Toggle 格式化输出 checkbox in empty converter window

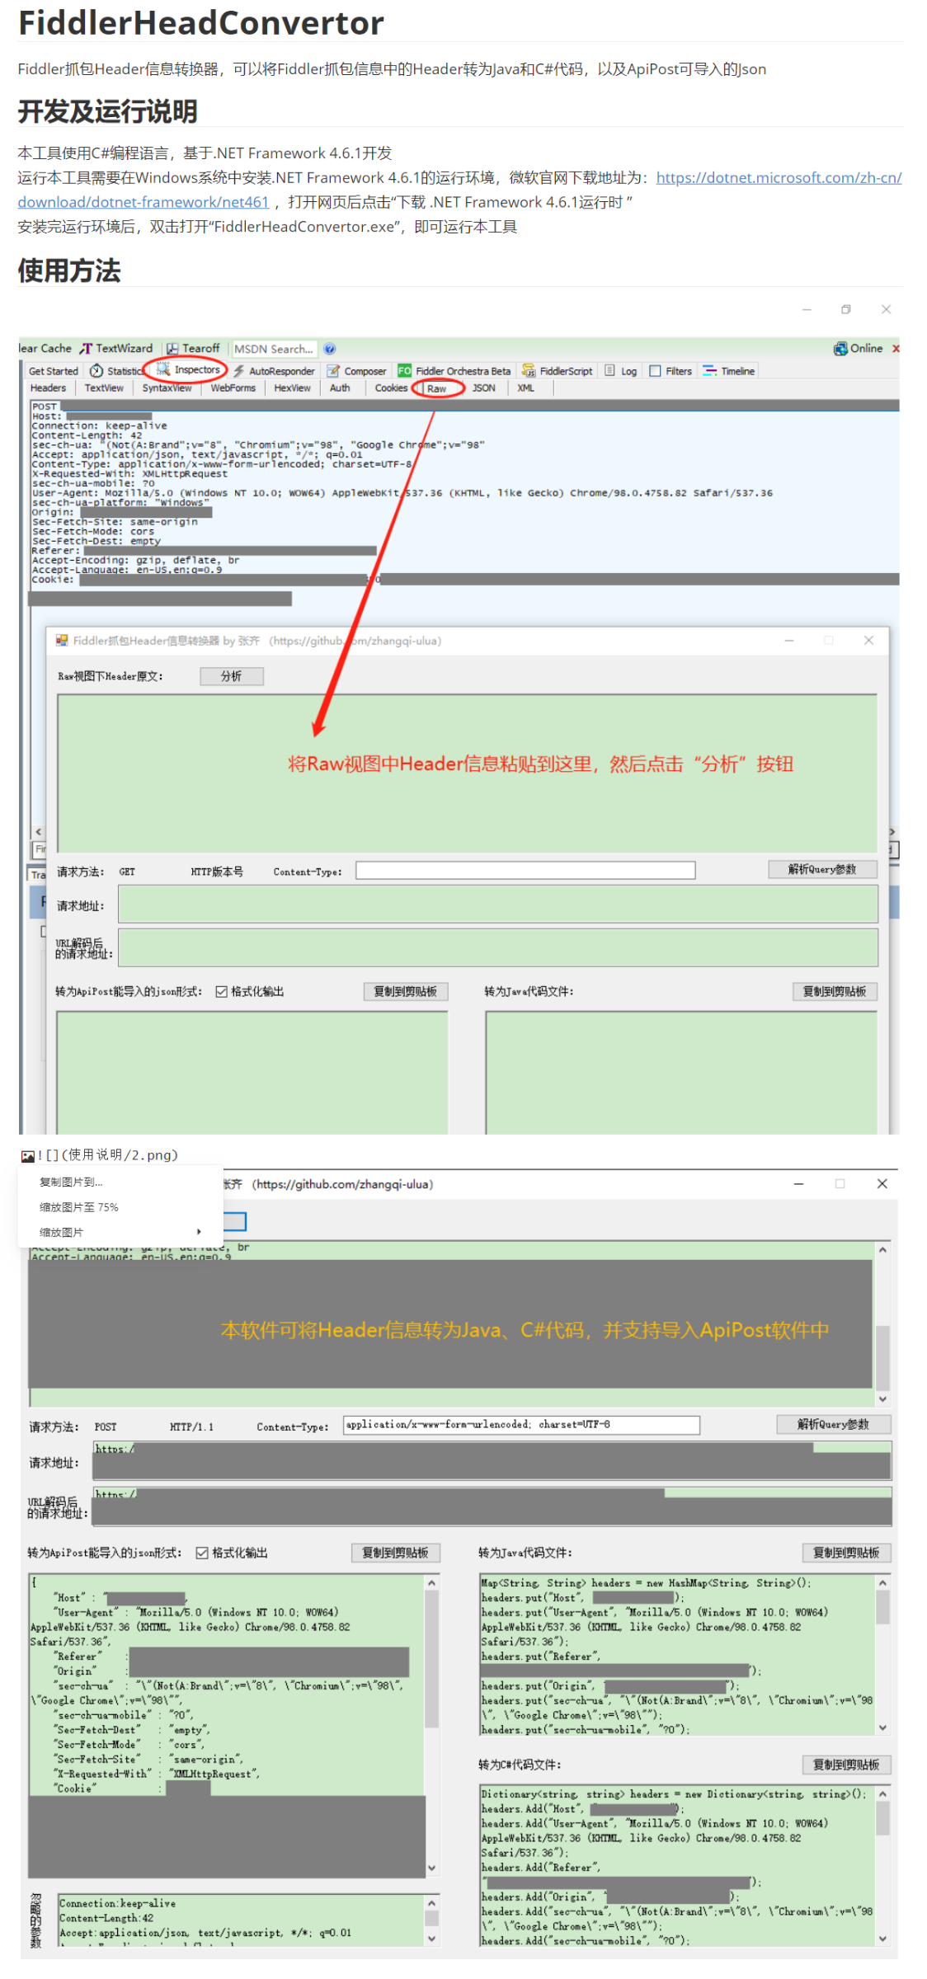click(221, 991)
